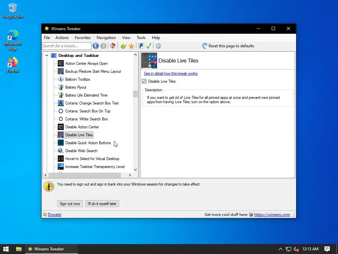Screen dimensions: 338x254
Task: Open the Action Center notification icon
Action: (x=327, y=249)
